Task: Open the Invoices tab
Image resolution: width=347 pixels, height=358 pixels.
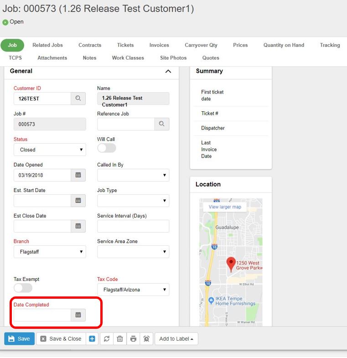Action: [159, 45]
